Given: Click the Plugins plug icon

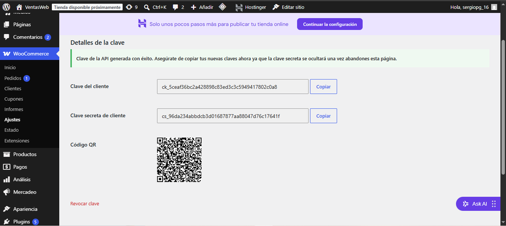Looking at the screenshot, I should pyautogui.click(x=6, y=222).
